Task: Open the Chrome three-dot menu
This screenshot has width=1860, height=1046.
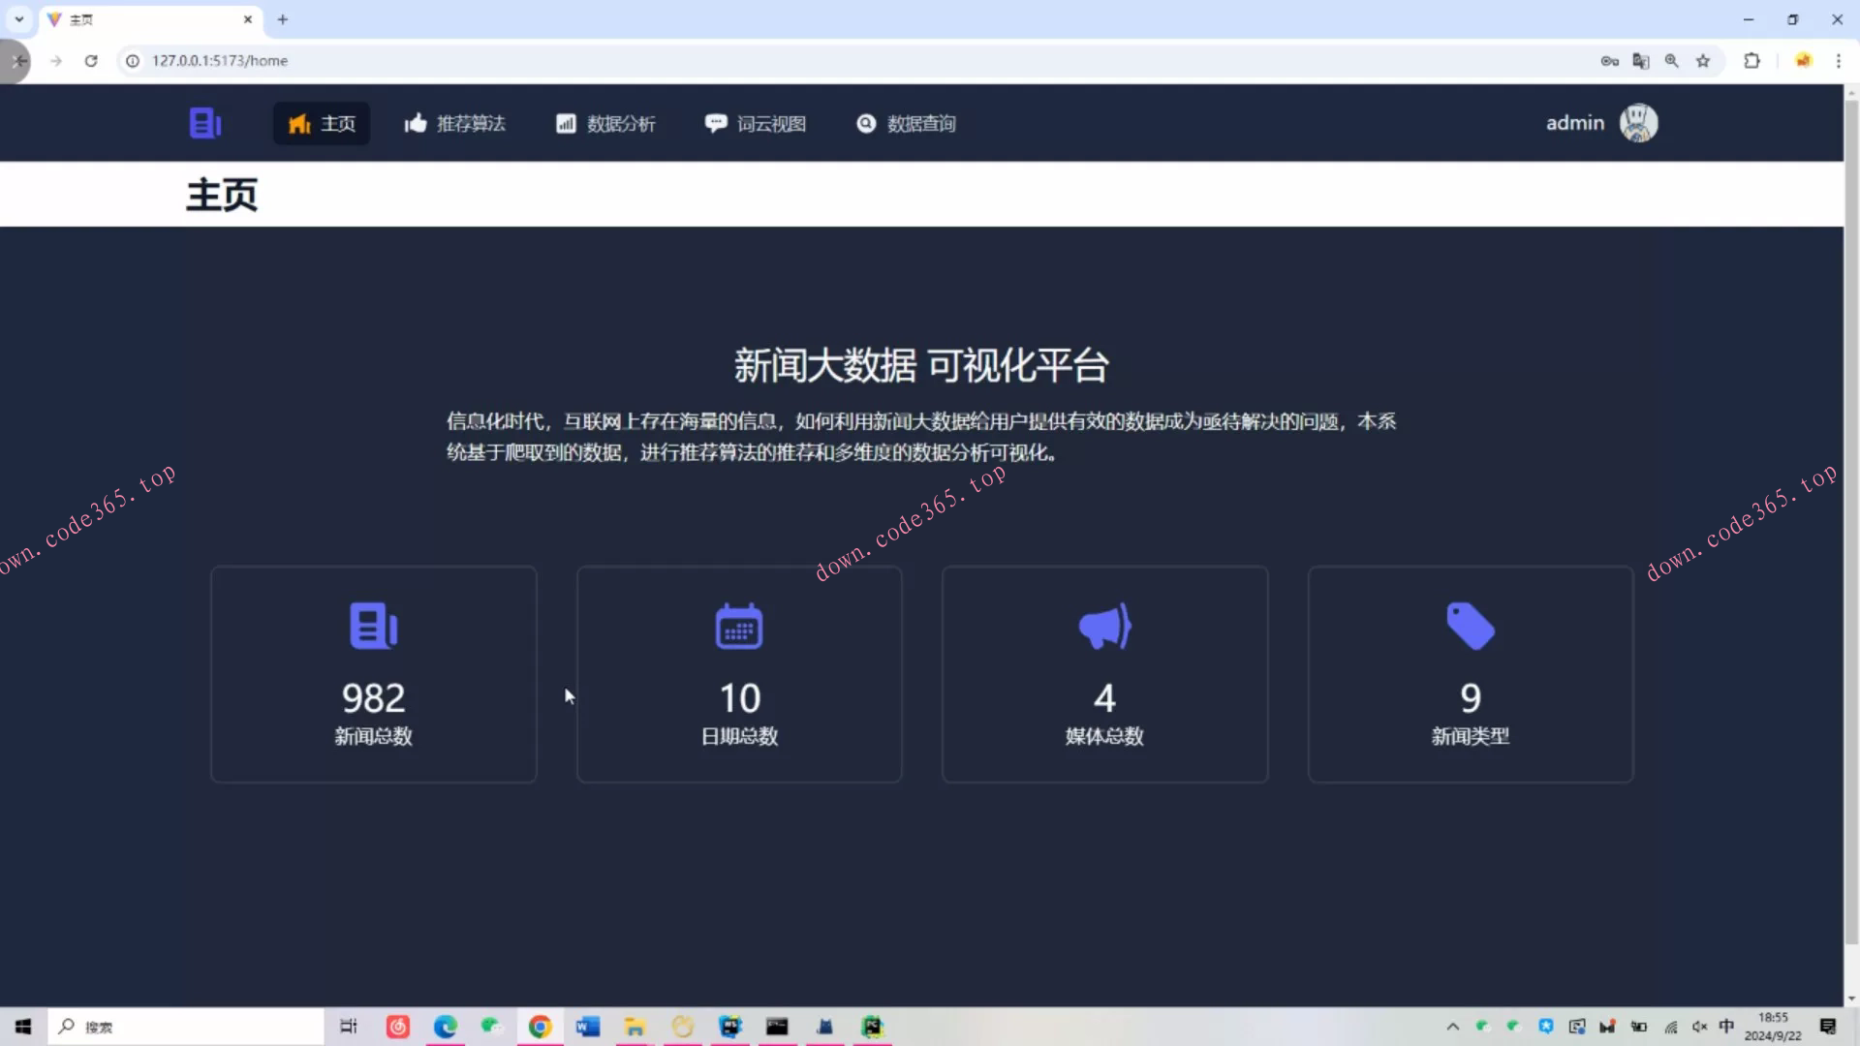Action: point(1840,60)
